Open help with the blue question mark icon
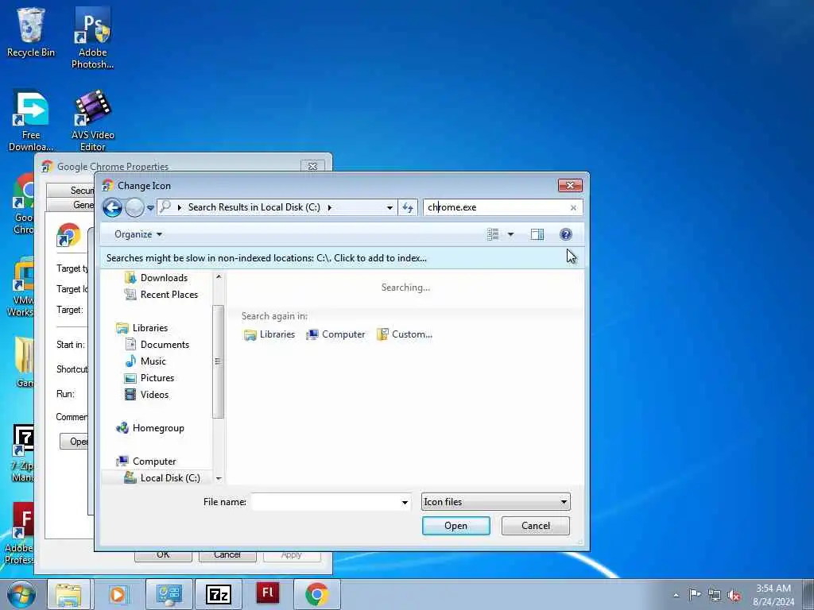Screen dimensions: 814x610 tap(566, 234)
